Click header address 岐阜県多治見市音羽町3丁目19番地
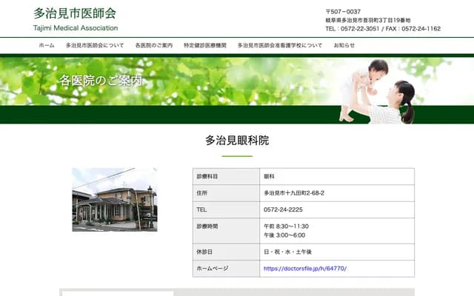The image size is (474, 296). tap(368, 20)
